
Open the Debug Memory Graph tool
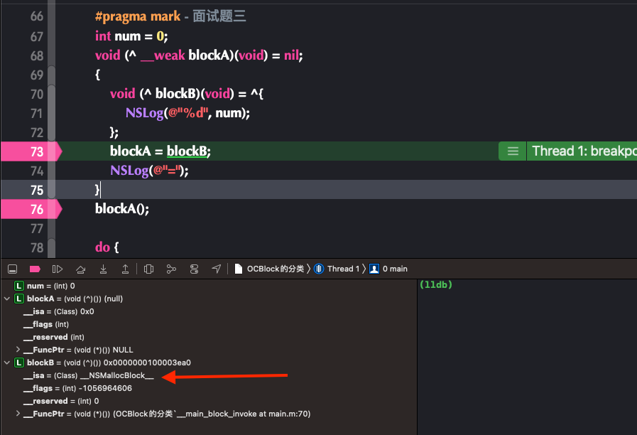(171, 269)
